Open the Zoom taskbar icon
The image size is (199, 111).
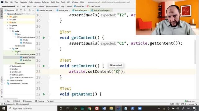(x=140, y=108)
